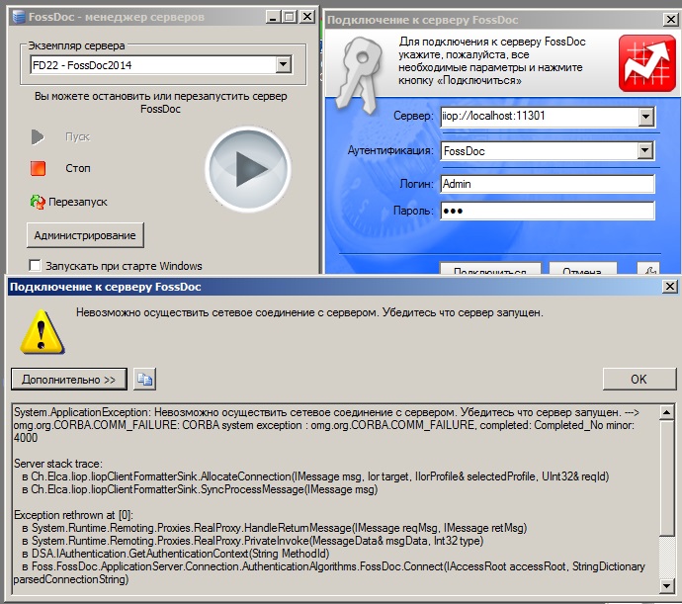Screen dimensions: 682x604
Task: Click the Отмена button
Action: (583, 269)
